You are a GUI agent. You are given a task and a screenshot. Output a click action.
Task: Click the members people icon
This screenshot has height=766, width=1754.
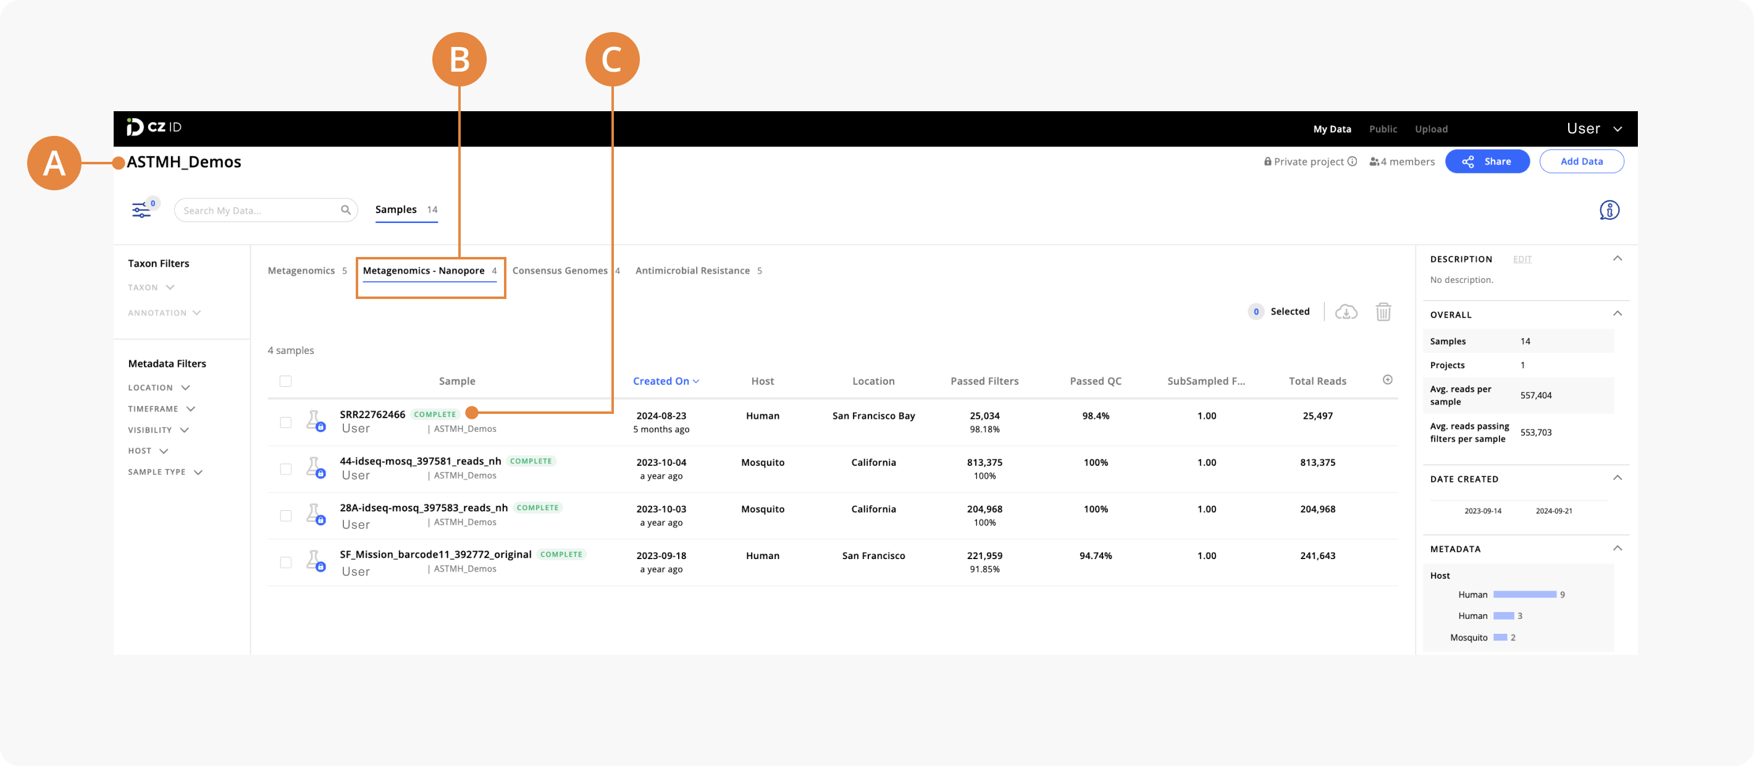pos(1374,162)
